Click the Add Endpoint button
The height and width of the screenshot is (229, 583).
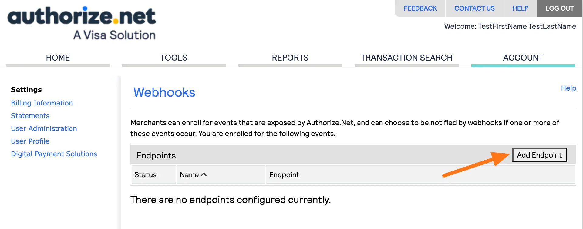(x=539, y=155)
